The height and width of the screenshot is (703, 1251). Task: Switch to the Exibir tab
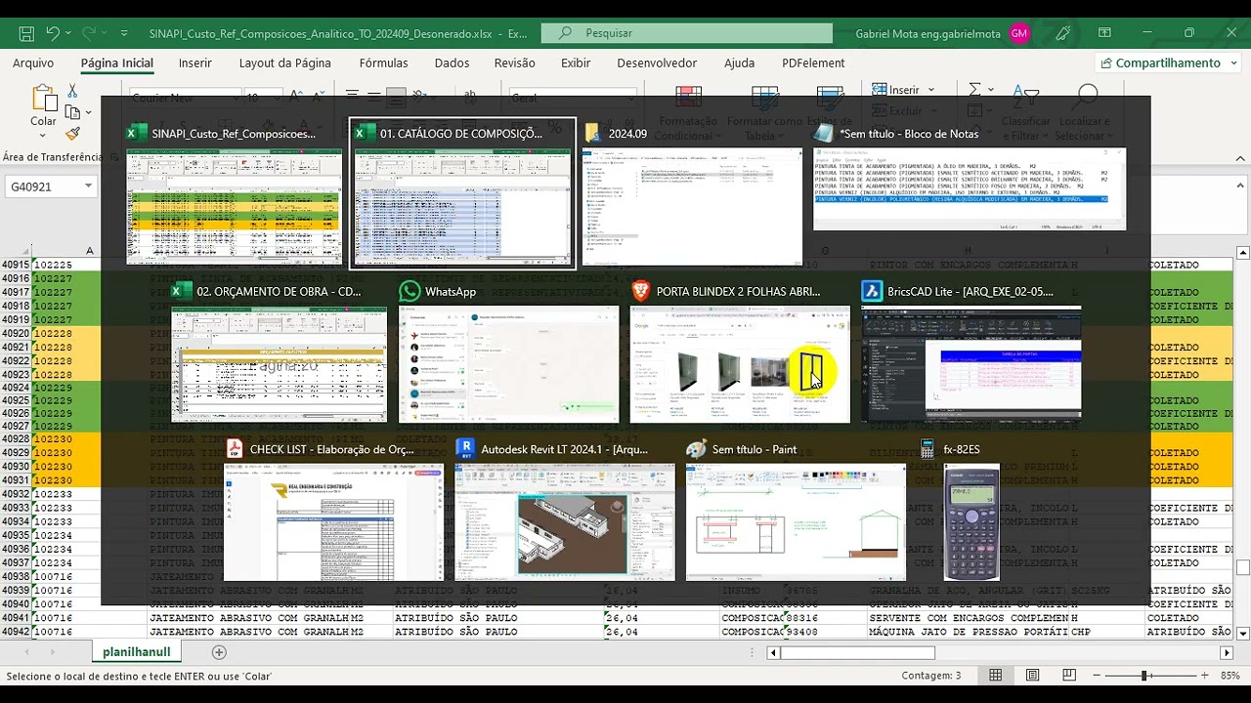[x=576, y=62]
